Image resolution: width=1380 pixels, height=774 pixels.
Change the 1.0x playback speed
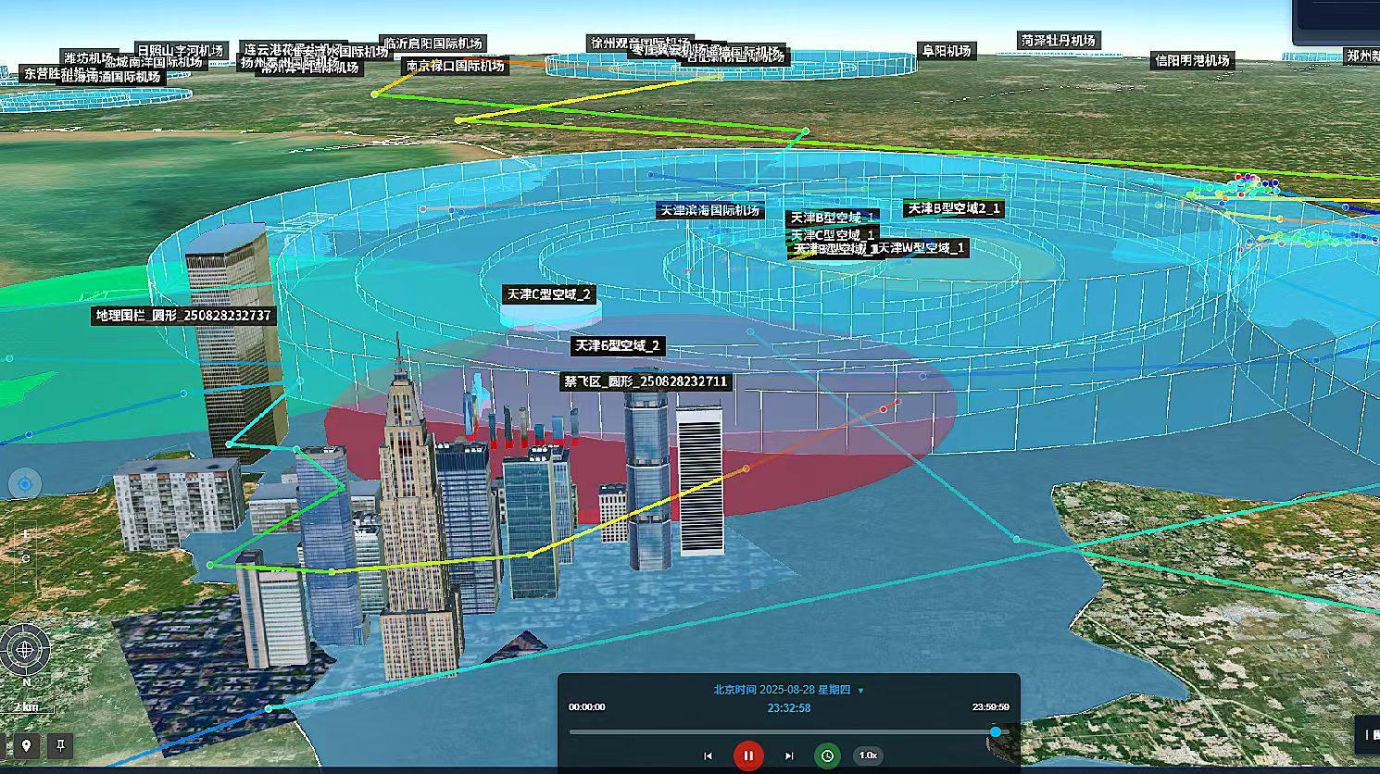868,755
